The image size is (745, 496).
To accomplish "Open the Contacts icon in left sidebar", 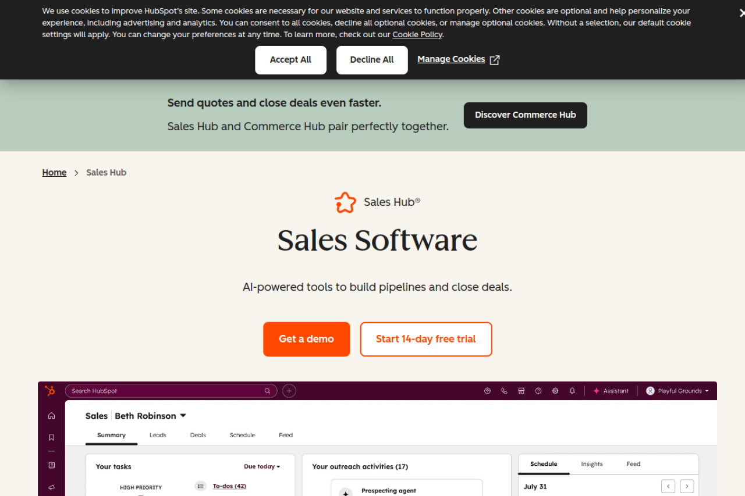I will (x=51, y=465).
